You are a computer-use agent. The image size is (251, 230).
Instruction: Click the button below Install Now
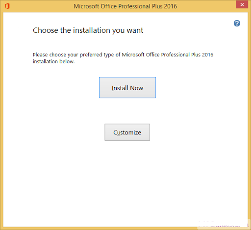[127, 132]
